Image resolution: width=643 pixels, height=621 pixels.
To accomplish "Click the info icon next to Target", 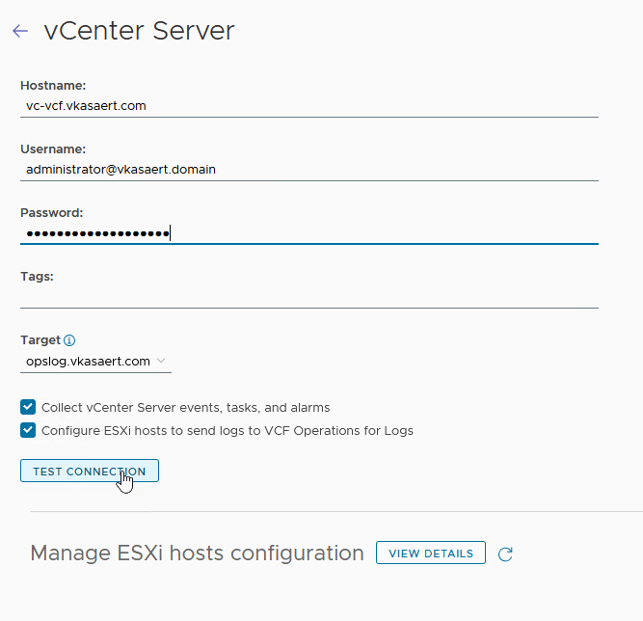I will click(x=69, y=340).
